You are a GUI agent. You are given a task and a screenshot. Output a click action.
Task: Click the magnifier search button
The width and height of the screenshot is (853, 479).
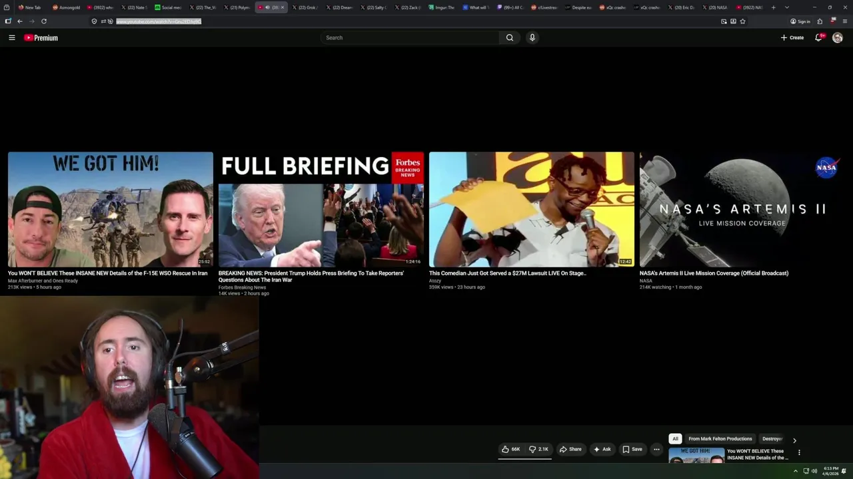510,38
